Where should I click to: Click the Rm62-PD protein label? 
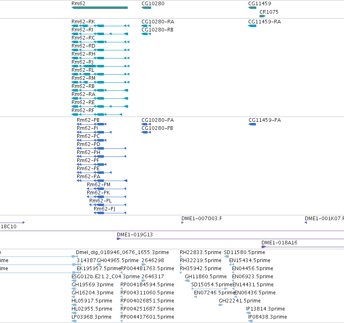coord(89,144)
